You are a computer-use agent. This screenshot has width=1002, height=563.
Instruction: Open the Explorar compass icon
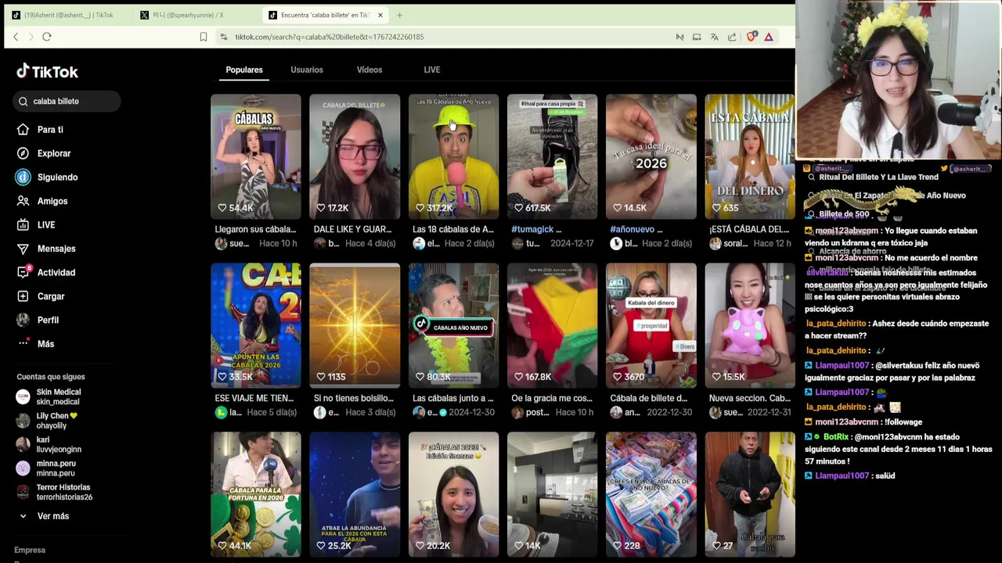point(23,153)
